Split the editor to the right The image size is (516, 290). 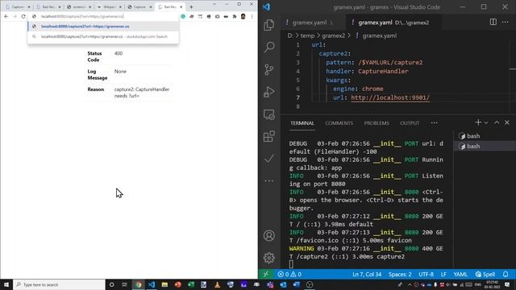tap(493, 22)
